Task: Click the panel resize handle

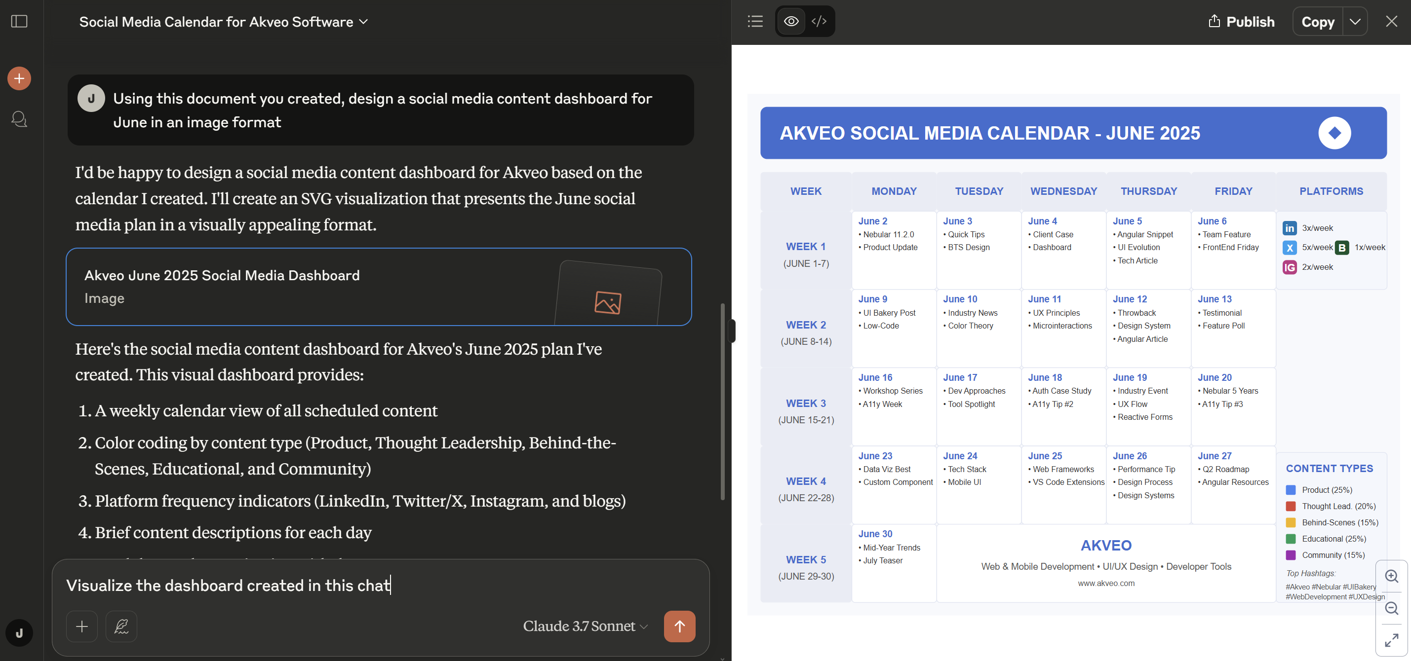Action: click(732, 330)
